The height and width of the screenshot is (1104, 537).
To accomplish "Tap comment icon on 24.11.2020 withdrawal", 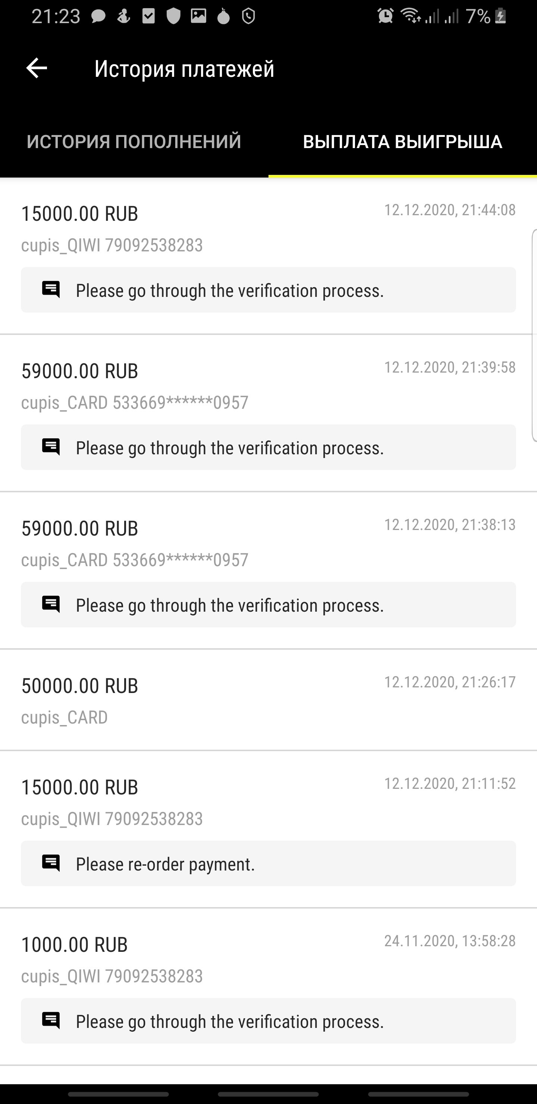I will pos(51,1020).
